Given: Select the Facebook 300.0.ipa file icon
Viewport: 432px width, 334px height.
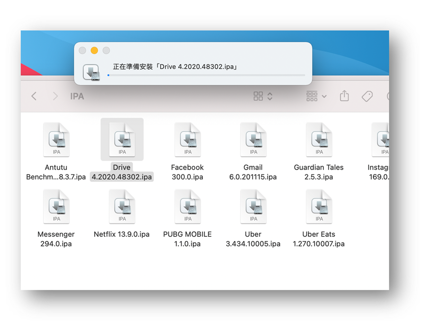Looking at the screenshot, I should 188,139.
